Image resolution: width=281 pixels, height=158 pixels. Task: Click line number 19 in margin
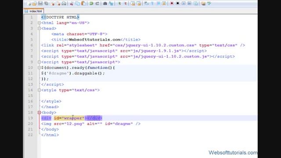pos(30,118)
